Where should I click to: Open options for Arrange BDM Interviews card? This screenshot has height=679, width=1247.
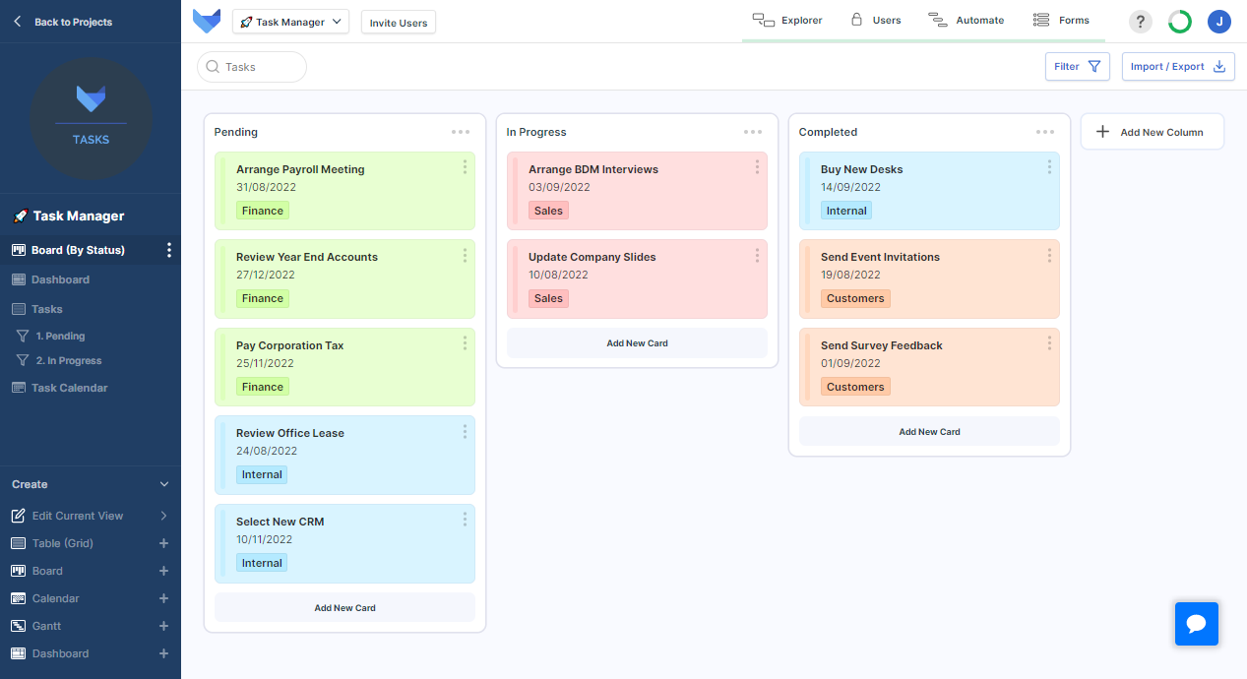(x=757, y=167)
